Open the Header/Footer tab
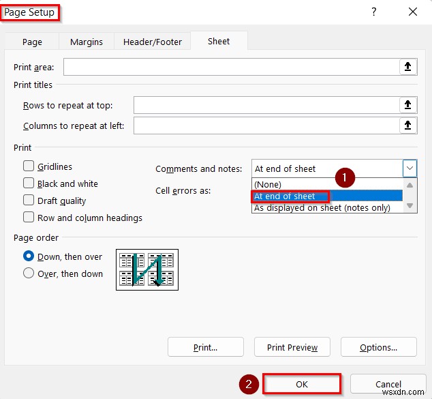Viewport: 432px width, 399px height. (153, 42)
